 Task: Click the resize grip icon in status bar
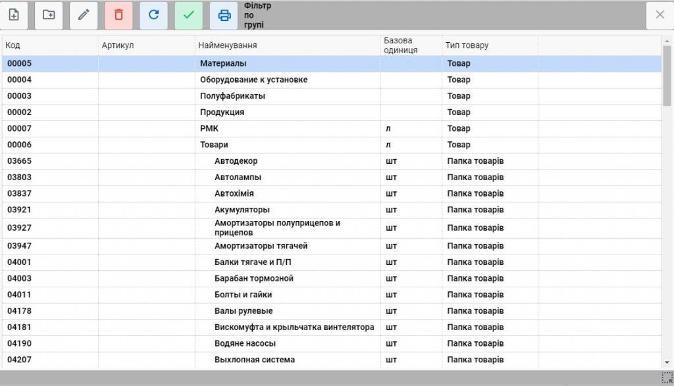click(667, 378)
